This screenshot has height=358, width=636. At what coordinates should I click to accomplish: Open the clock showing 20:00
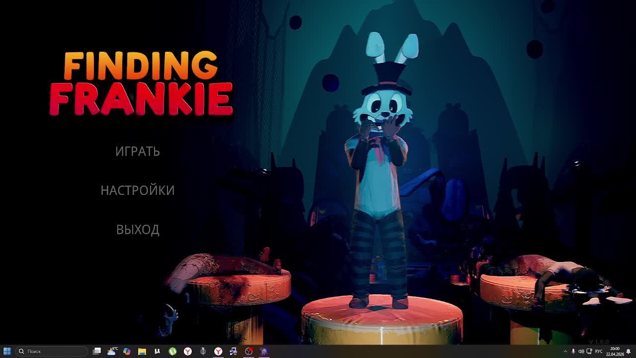pyautogui.click(x=615, y=352)
